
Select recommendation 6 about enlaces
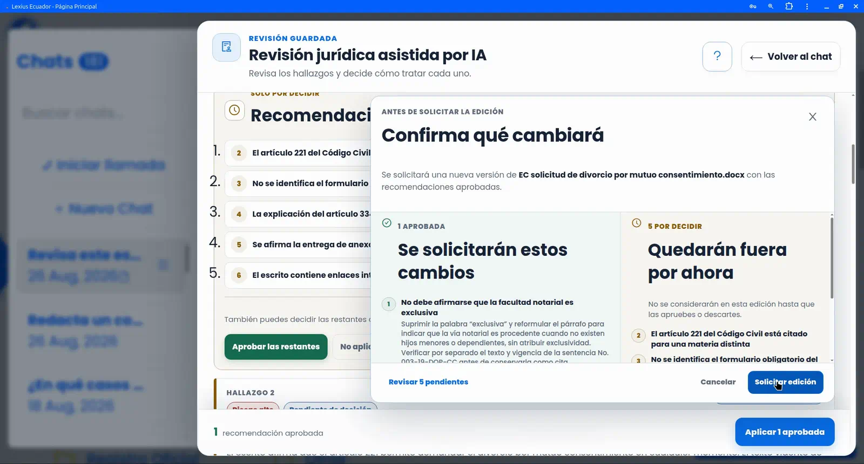tap(298, 275)
